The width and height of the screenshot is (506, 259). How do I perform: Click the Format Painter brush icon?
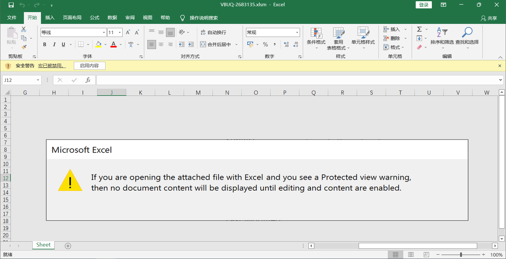(x=24, y=47)
